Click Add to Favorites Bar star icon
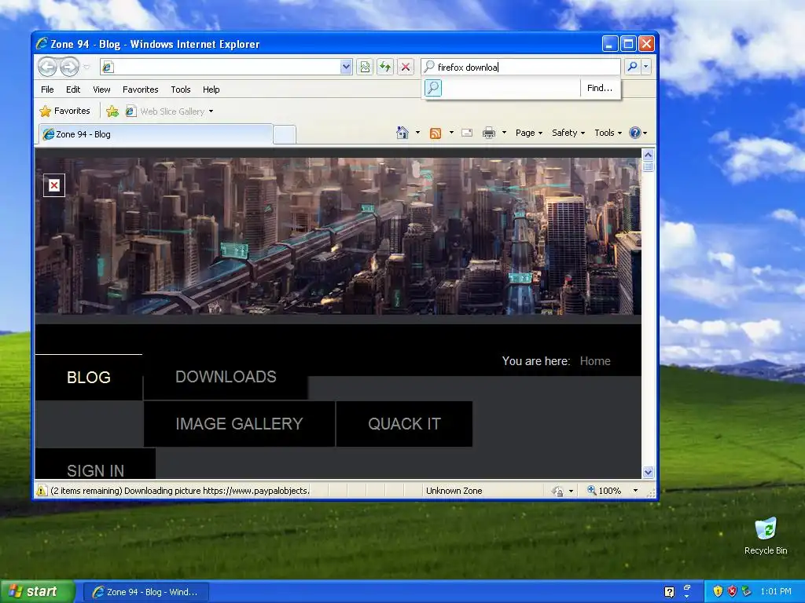805x603 pixels. pyautogui.click(x=112, y=111)
